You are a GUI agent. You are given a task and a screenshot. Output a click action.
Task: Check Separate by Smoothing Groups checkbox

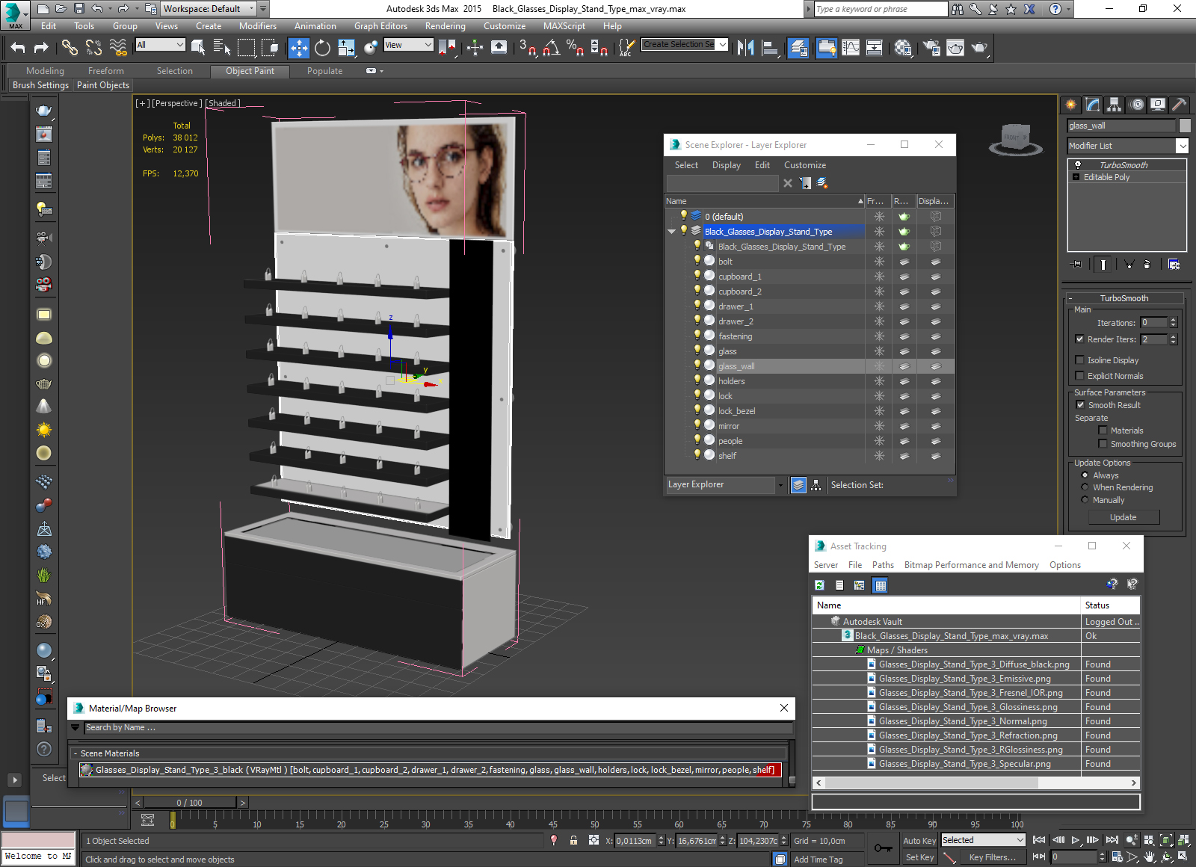[1103, 444]
